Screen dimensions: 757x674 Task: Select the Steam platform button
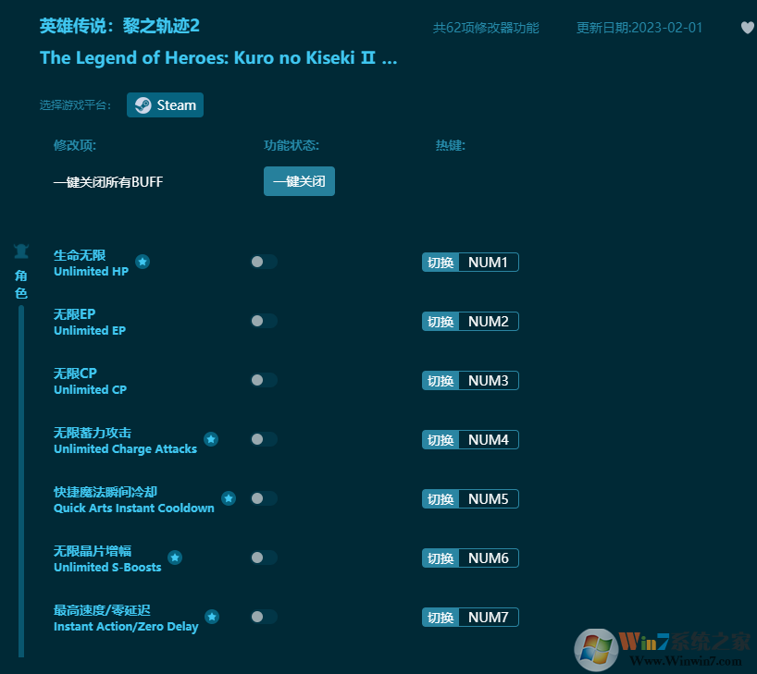165,105
